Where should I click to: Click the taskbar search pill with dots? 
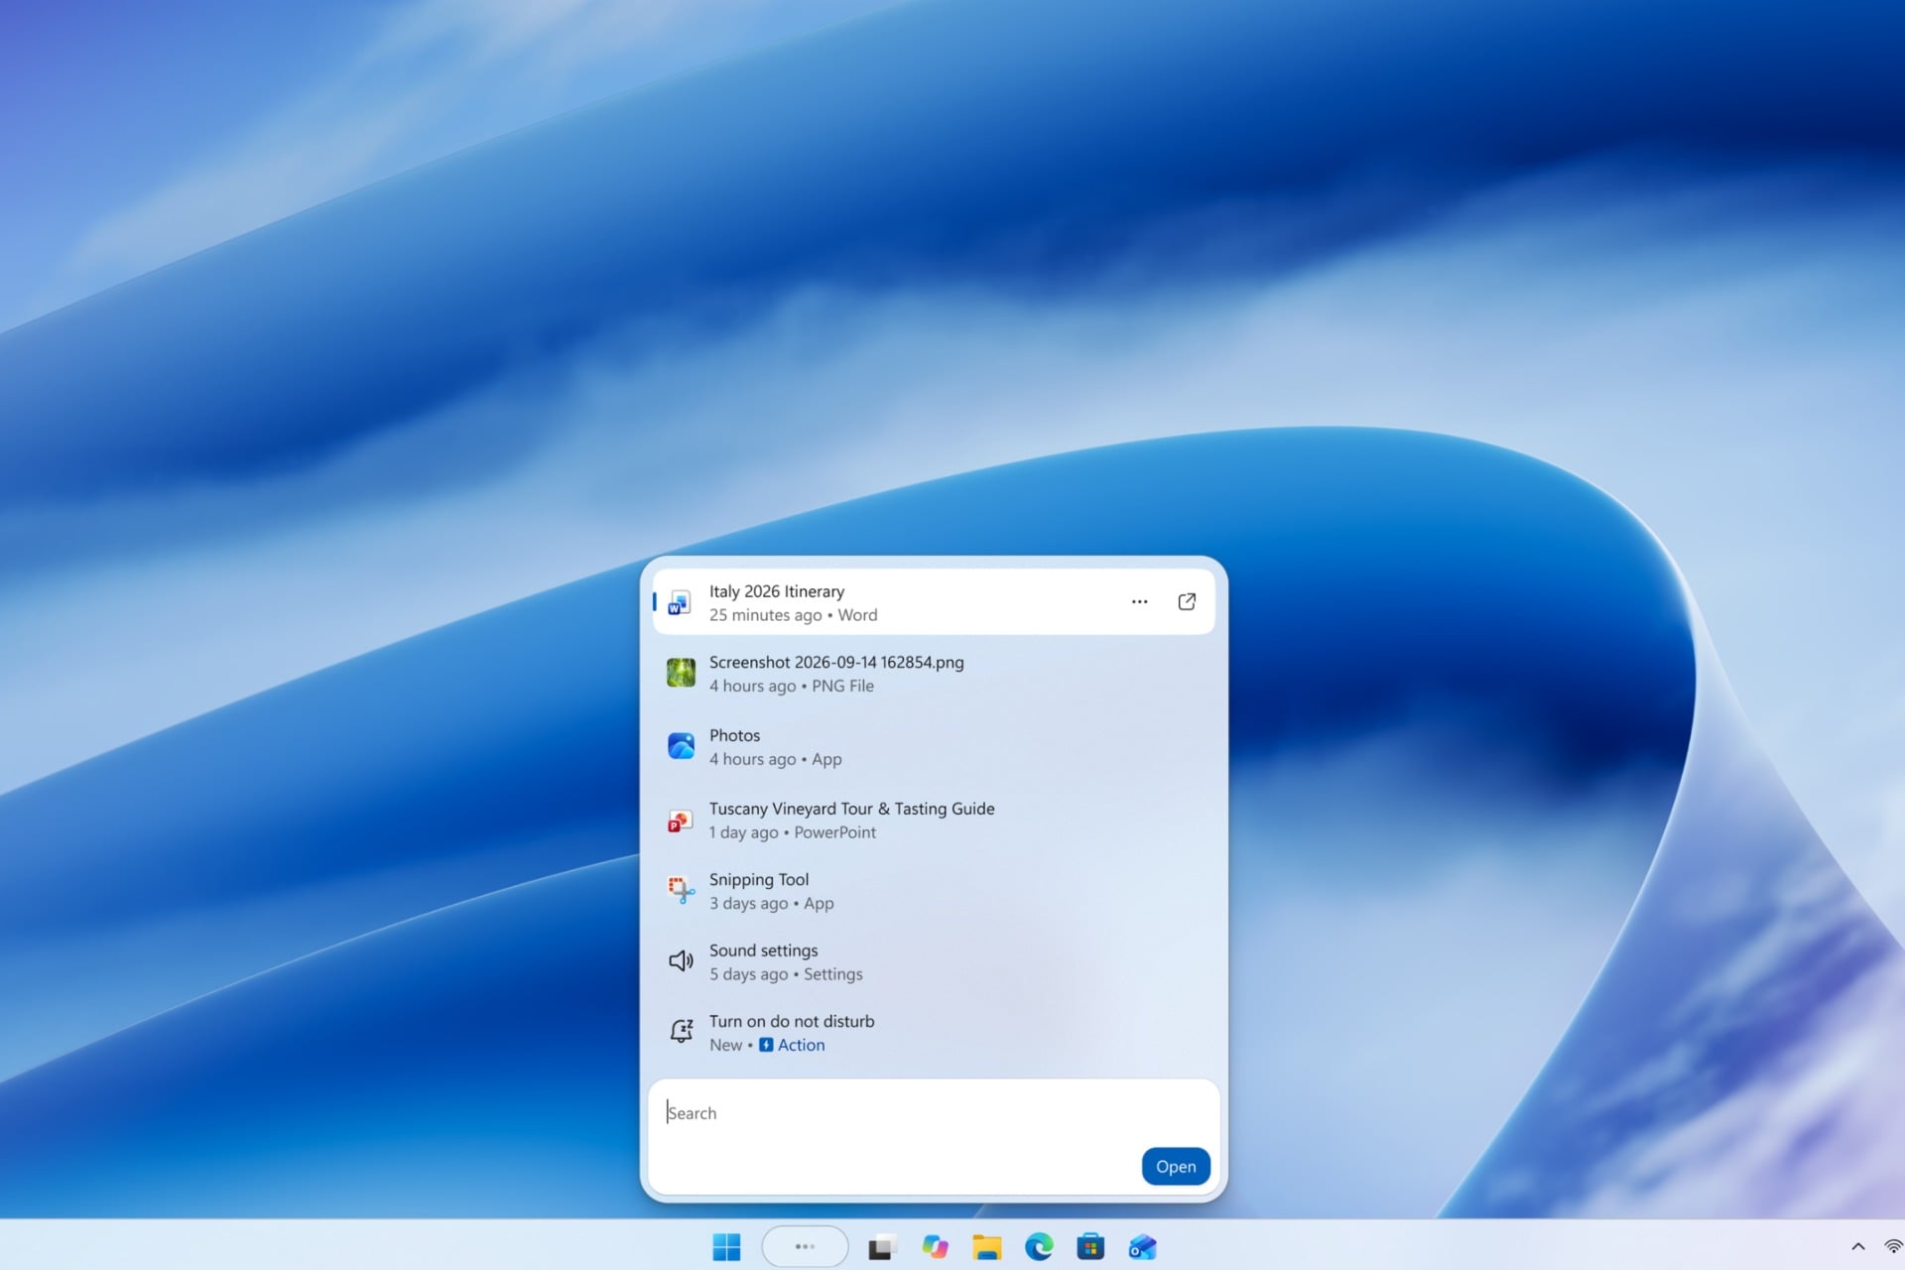805,1247
